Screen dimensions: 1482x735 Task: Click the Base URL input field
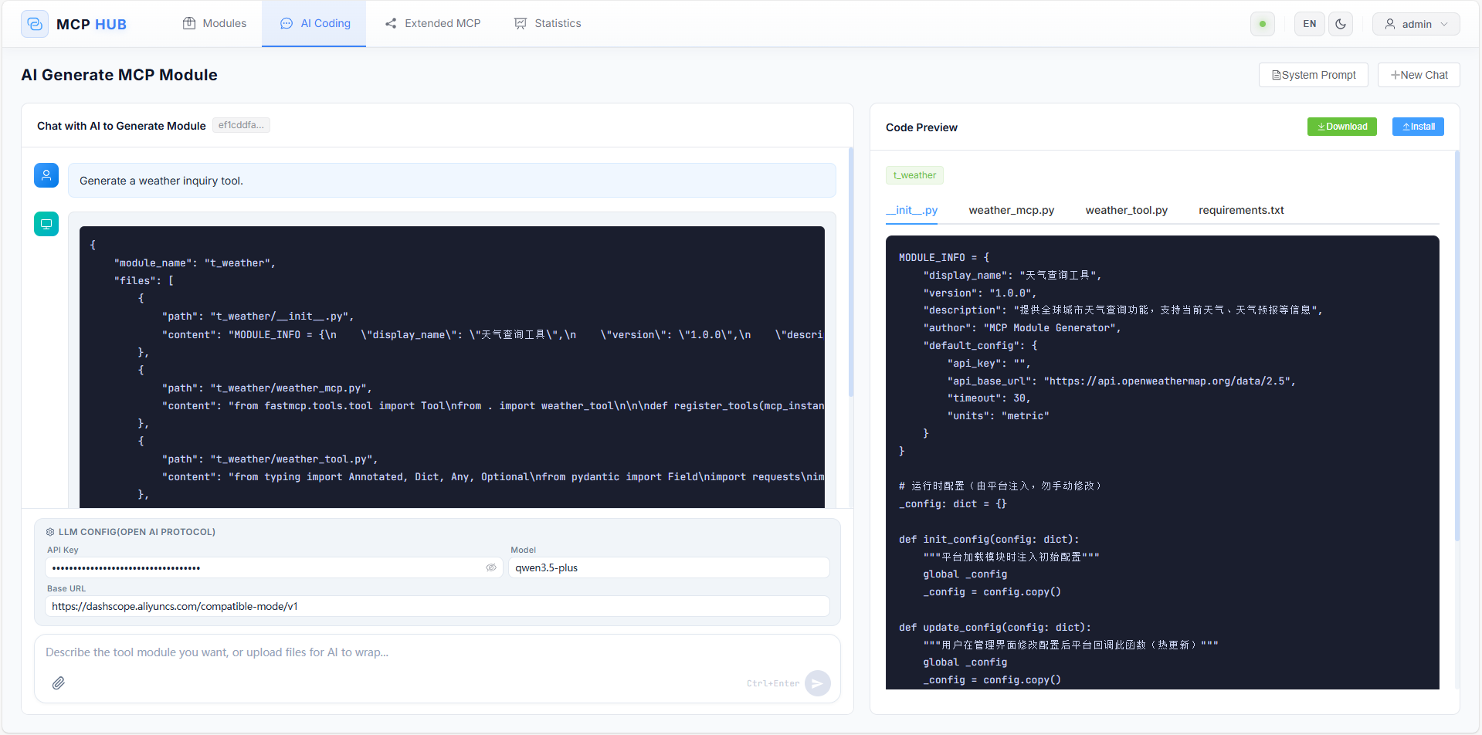coord(437,606)
